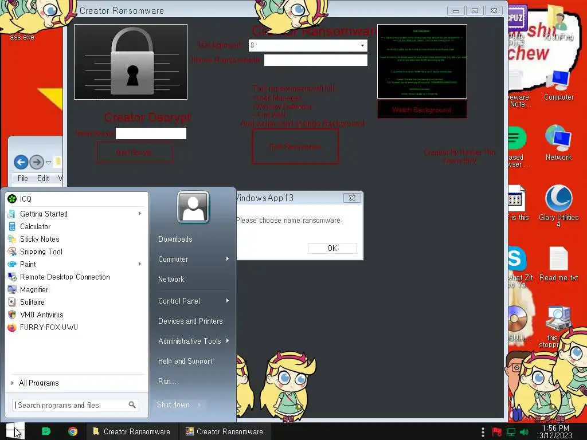Image resolution: width=587 pixels, height=440 pixels.
Task: Open Explorer File menu
Action: pos(23,179)
